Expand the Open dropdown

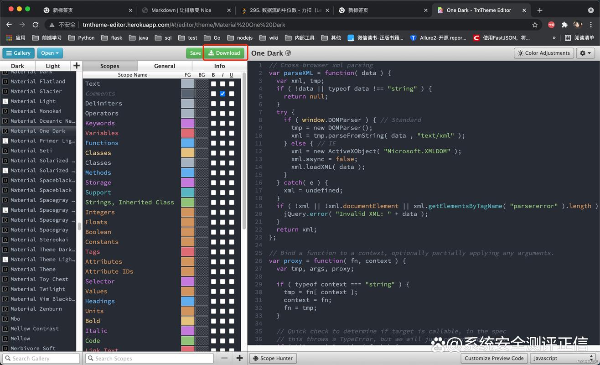tap(50, 53)
